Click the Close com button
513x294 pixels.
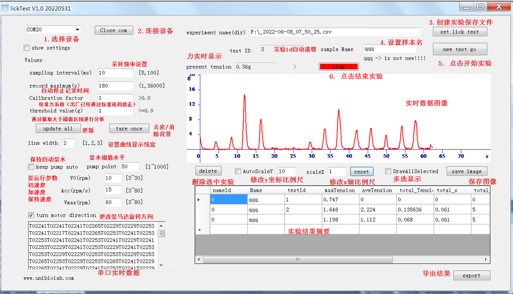pos(114,30)
